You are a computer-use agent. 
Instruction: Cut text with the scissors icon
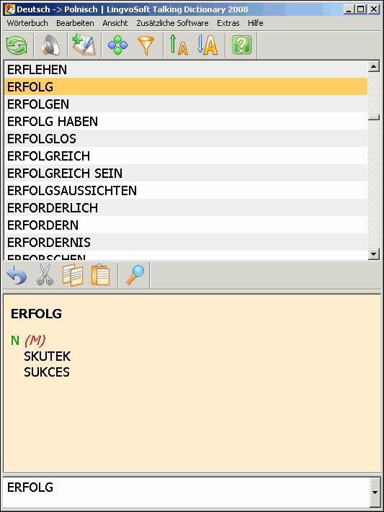45,275
